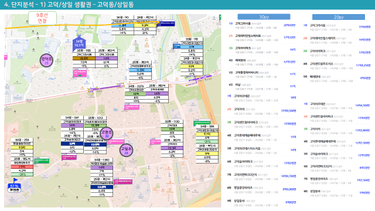Open the 30py ranking header
The width and height of the screenshot is (375, 211).
[264, 17]
